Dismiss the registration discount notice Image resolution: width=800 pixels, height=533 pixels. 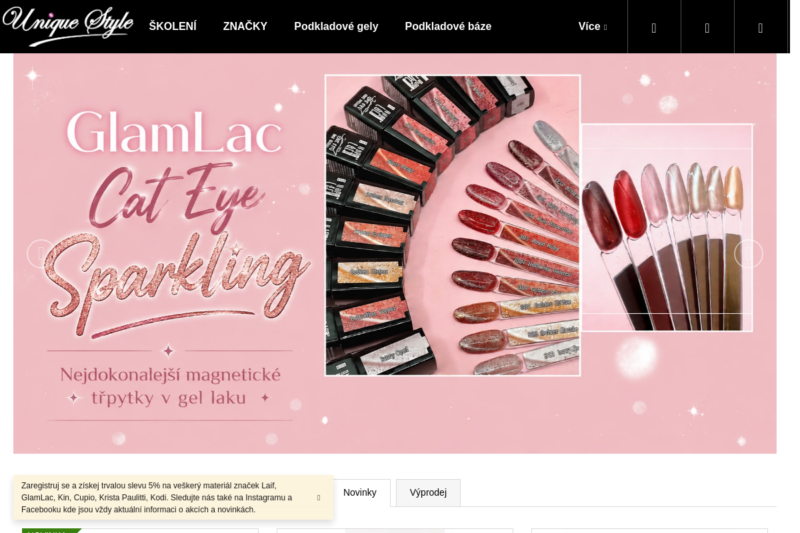(319, 498)
